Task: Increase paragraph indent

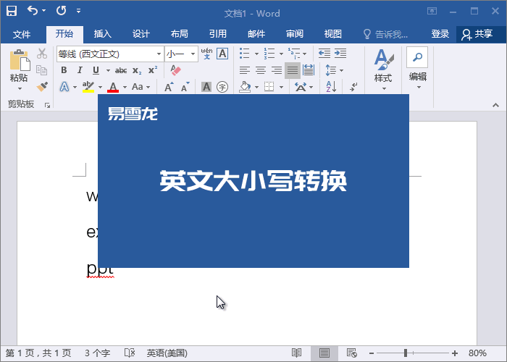Action: (x=340, y=53)
